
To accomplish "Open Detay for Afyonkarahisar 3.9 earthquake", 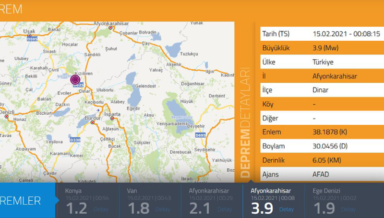I will (x=287, y=209).
